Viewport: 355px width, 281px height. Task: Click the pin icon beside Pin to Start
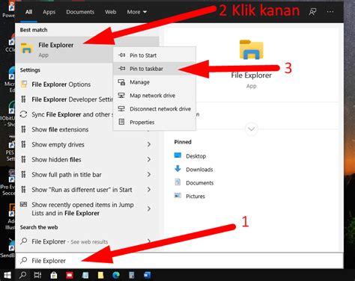(x=121, y=55)
